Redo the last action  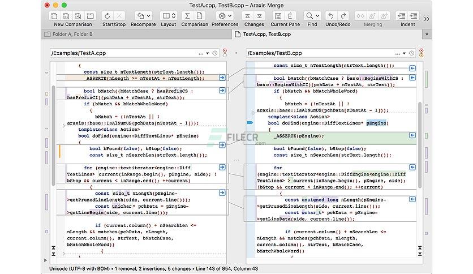point(343,16)
